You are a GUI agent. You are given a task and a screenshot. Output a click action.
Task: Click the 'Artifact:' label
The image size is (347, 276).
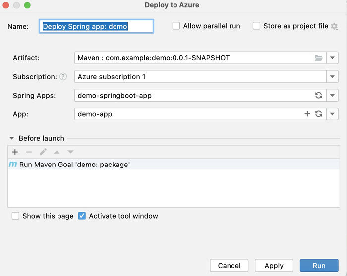pos(26,58)
